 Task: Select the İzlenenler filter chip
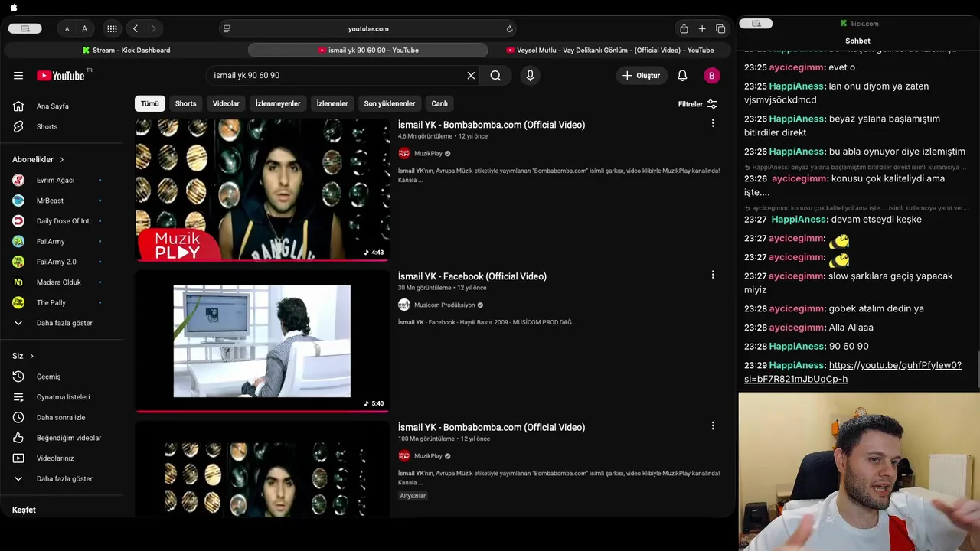click(x=332, y=103)
